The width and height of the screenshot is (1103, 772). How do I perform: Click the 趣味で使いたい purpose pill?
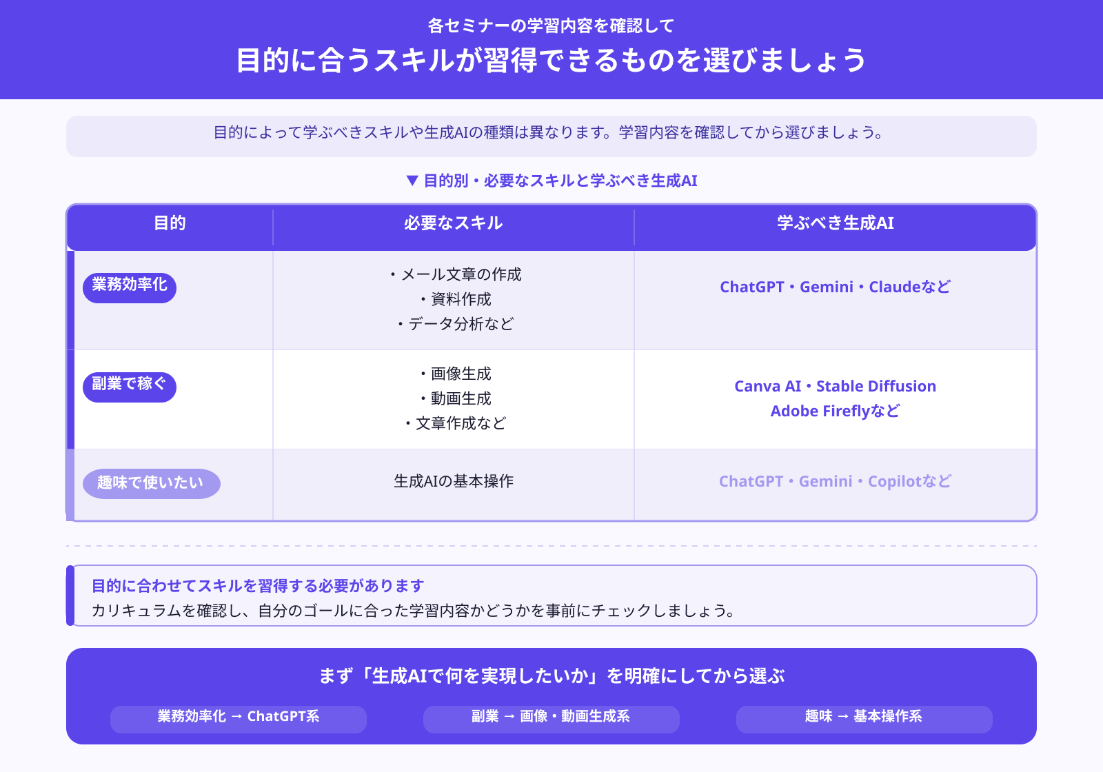[152, 484]
